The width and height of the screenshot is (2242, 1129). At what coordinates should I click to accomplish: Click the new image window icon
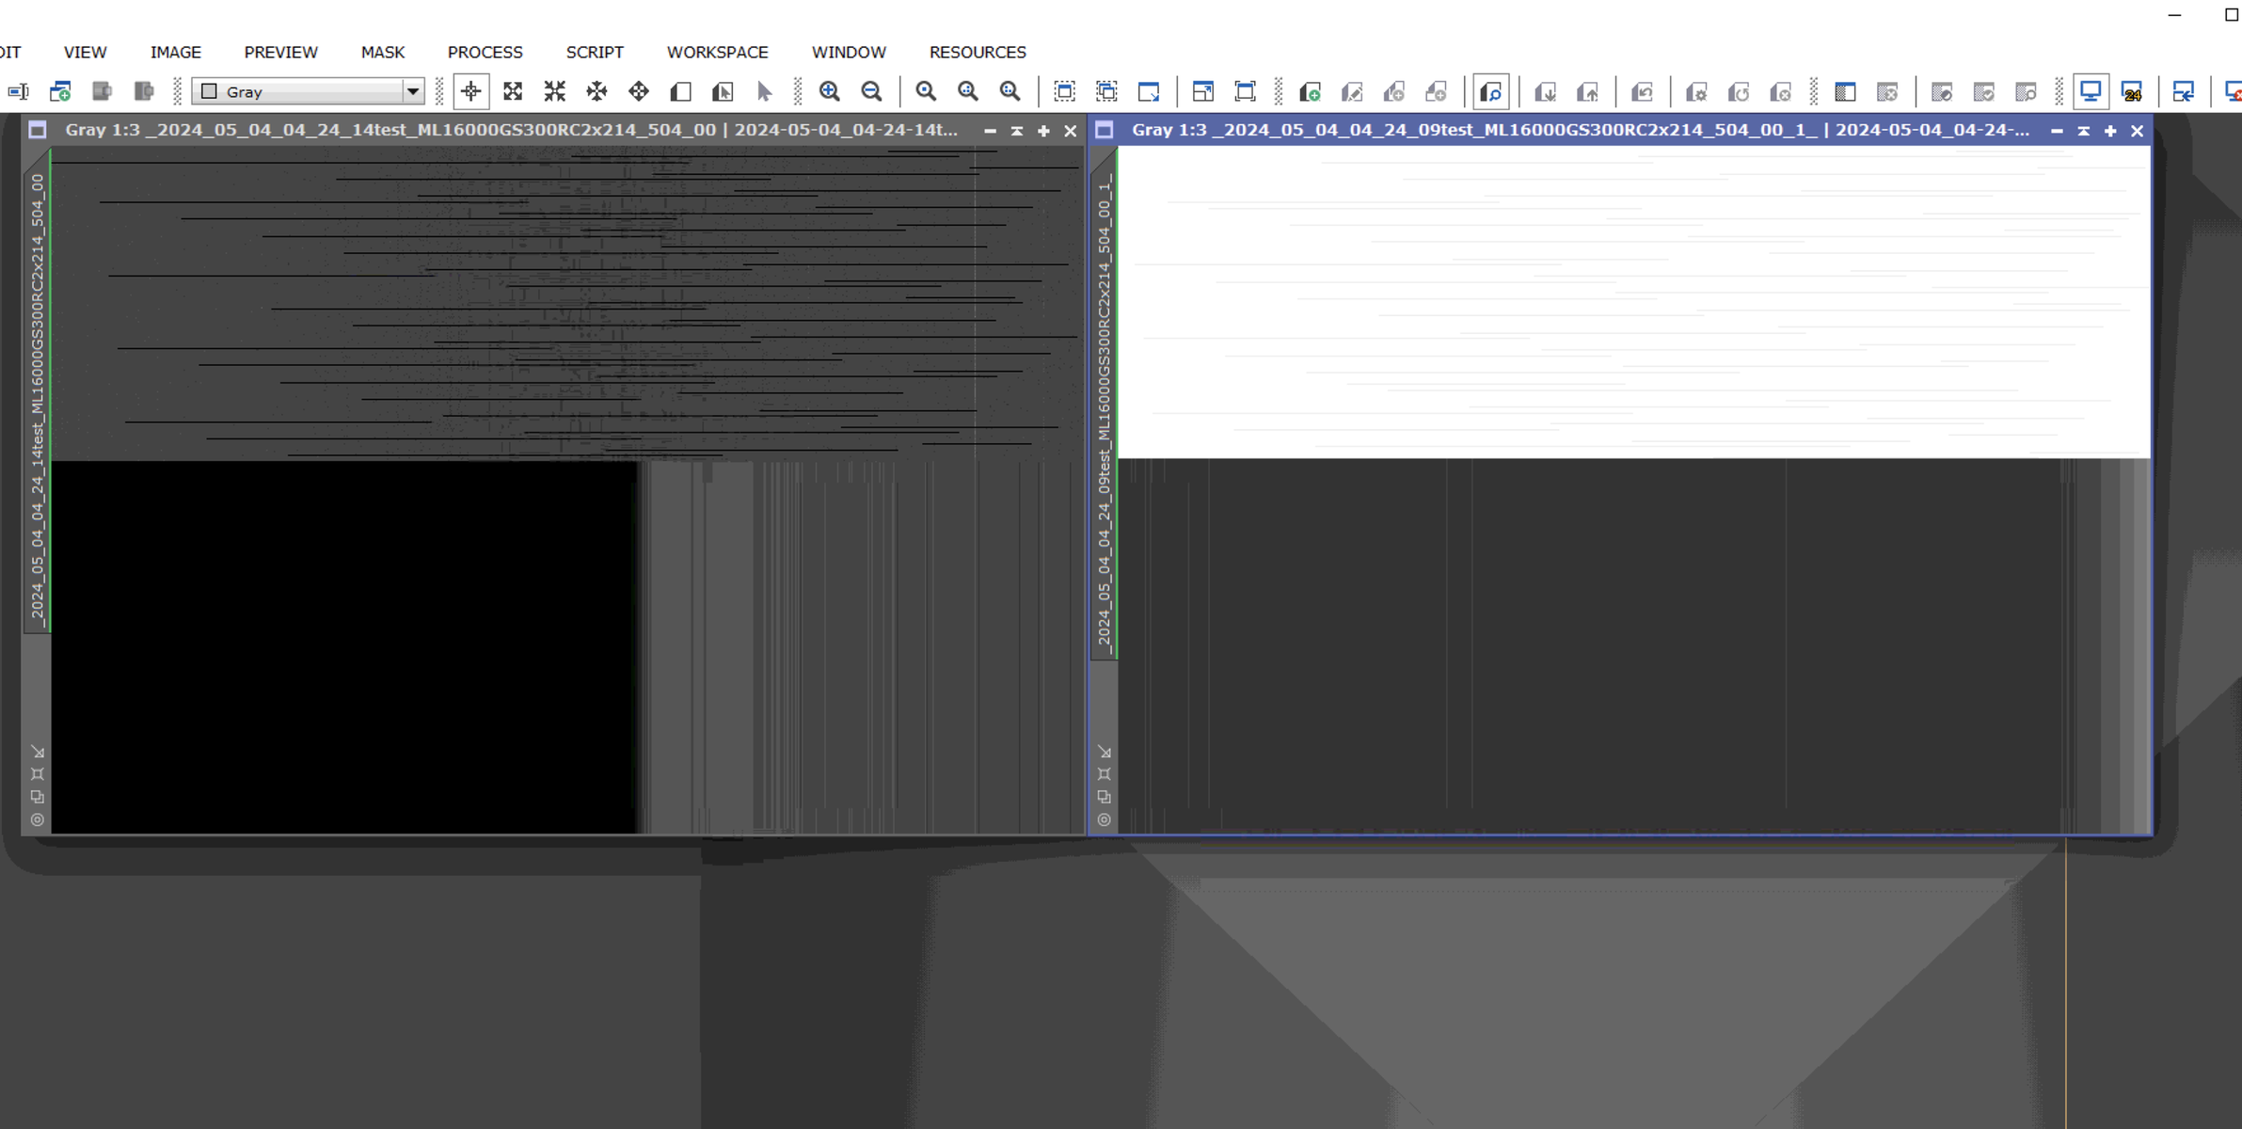point(60,91)
